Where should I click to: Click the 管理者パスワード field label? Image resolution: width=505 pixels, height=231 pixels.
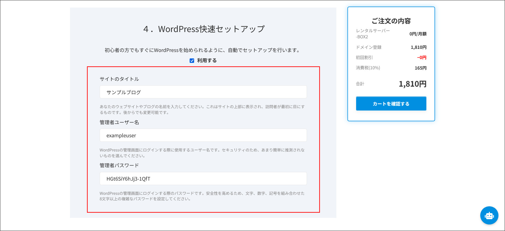point(119,165)
